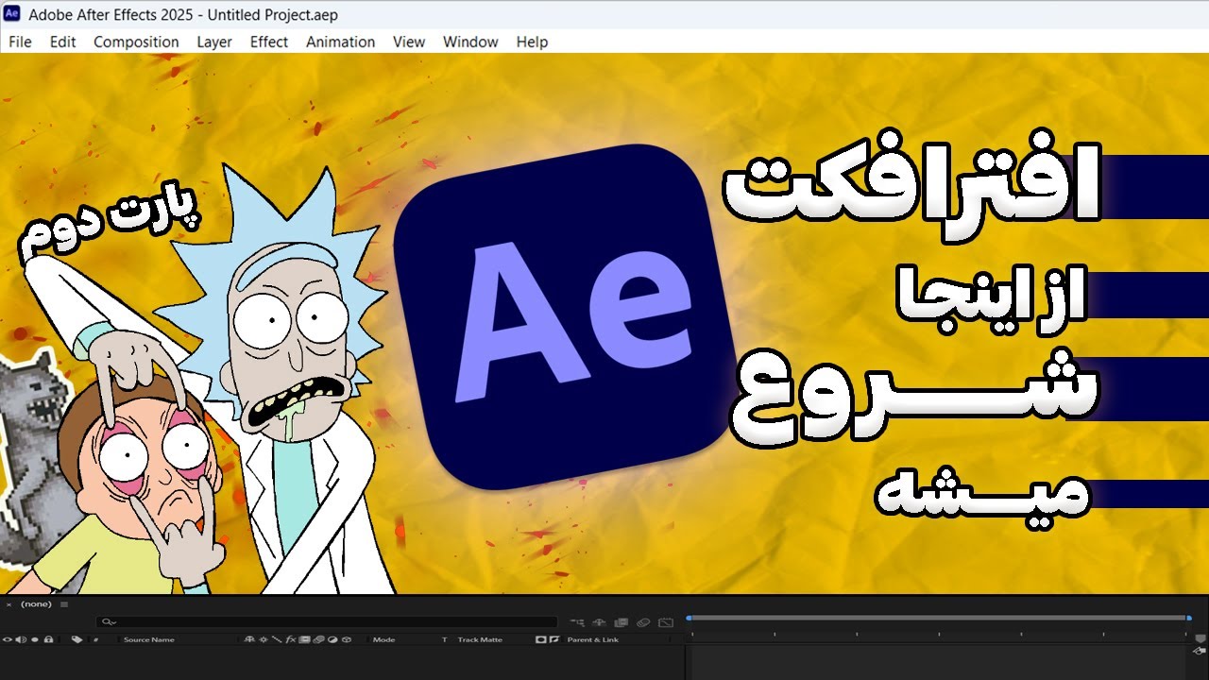Click the comp button beside the timeline edge
1209x680 pixels.
pyautogui.click(x=1200, y=651)
